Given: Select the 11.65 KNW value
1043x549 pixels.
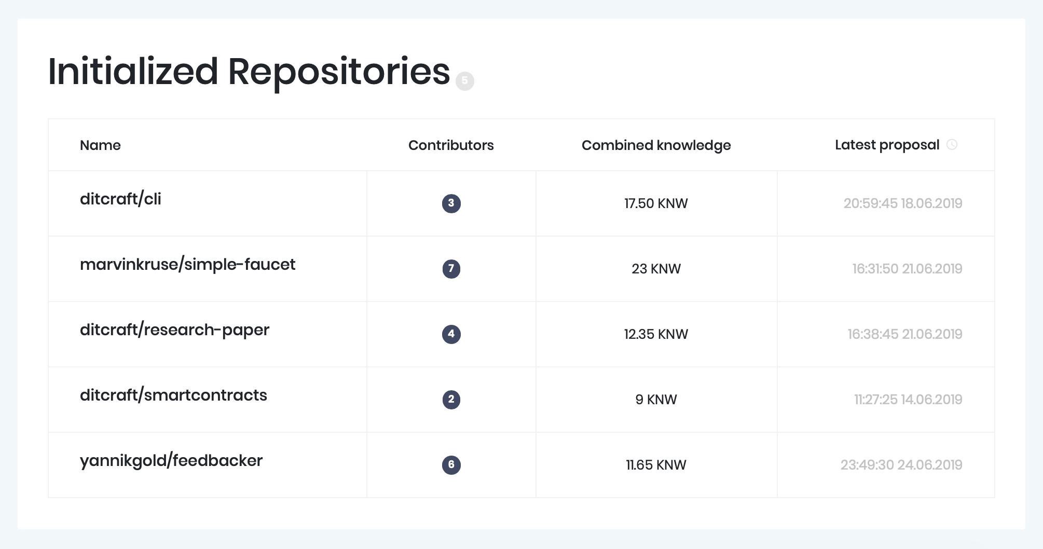Looking at the screenshot, I should pyautogui.click(x=656, y=465).
